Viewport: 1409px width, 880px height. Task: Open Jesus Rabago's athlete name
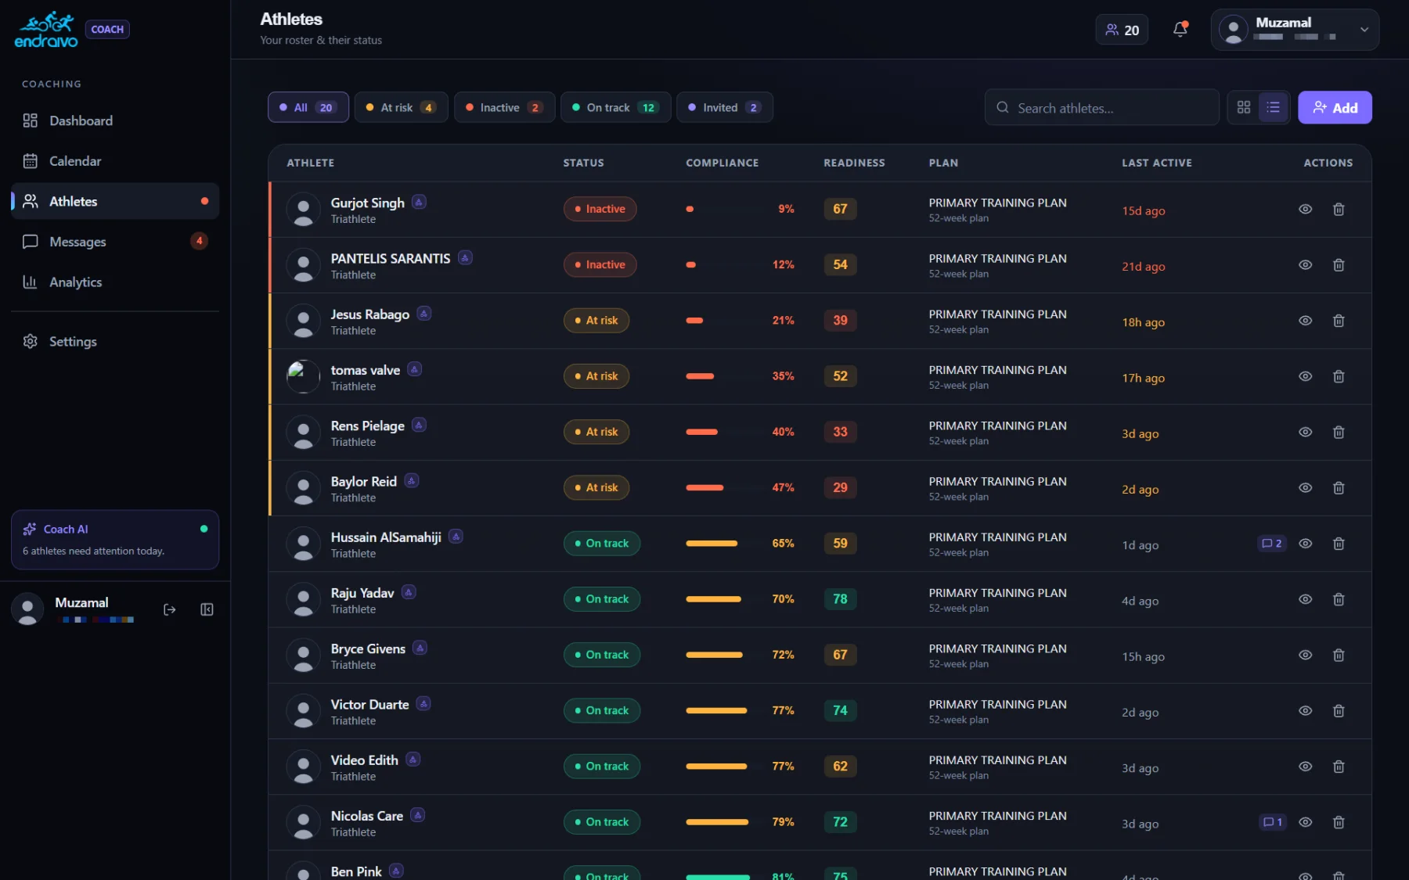tap(369, 314)
